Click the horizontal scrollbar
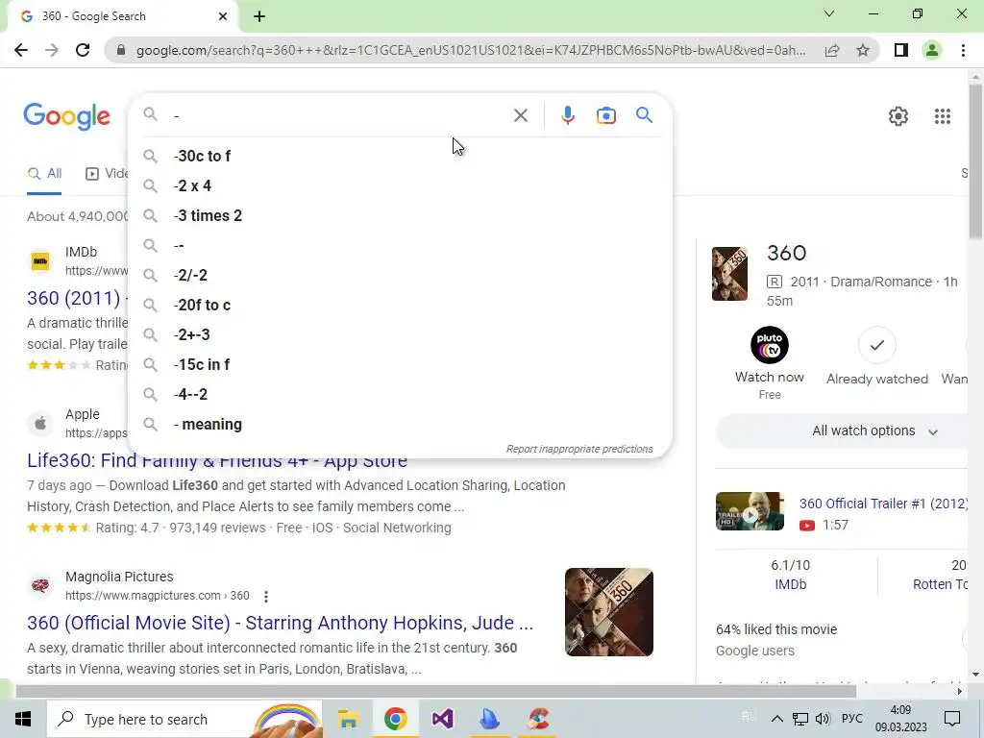Viewport: 984px width, 738px height. click(435, 692)
